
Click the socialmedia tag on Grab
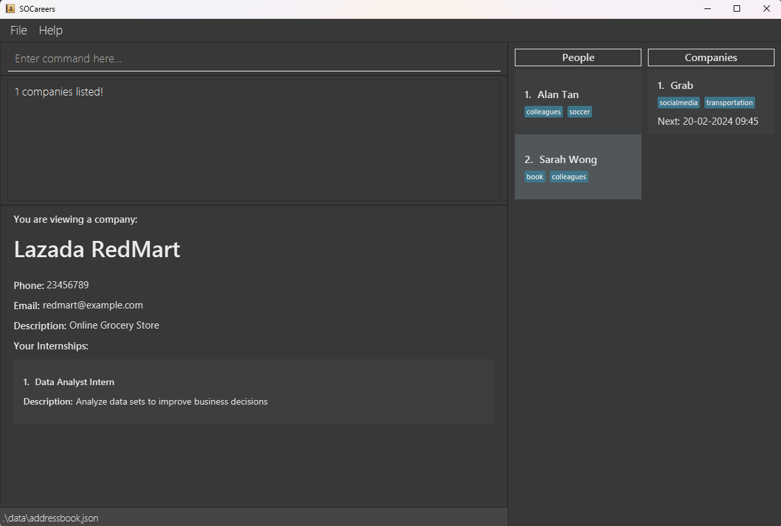pyautogui.click(x=678, y=103)
